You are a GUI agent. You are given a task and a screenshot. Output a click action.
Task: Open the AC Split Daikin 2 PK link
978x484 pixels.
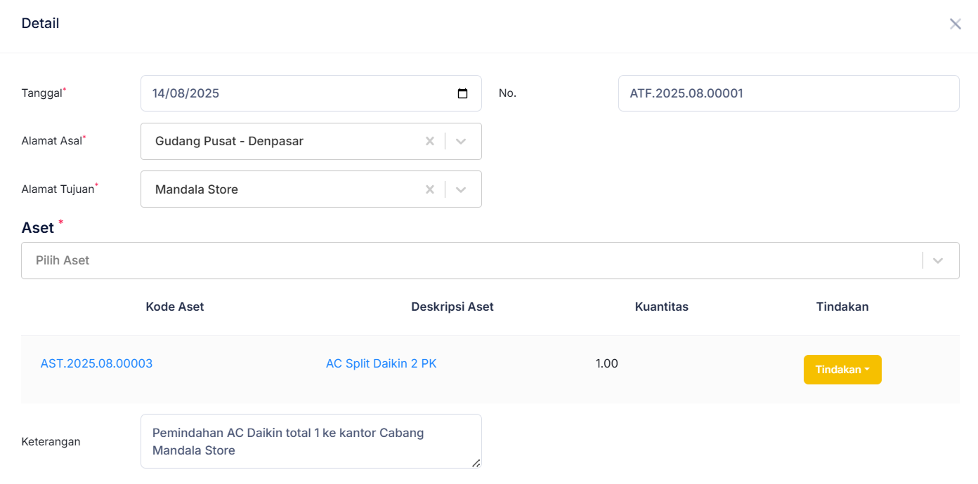point(381,363)
